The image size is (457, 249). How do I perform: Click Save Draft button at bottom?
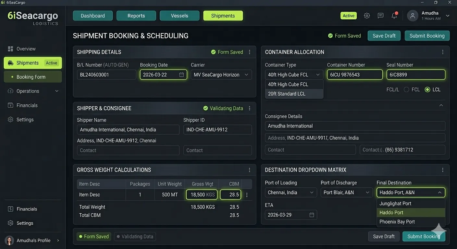point(384,236)
